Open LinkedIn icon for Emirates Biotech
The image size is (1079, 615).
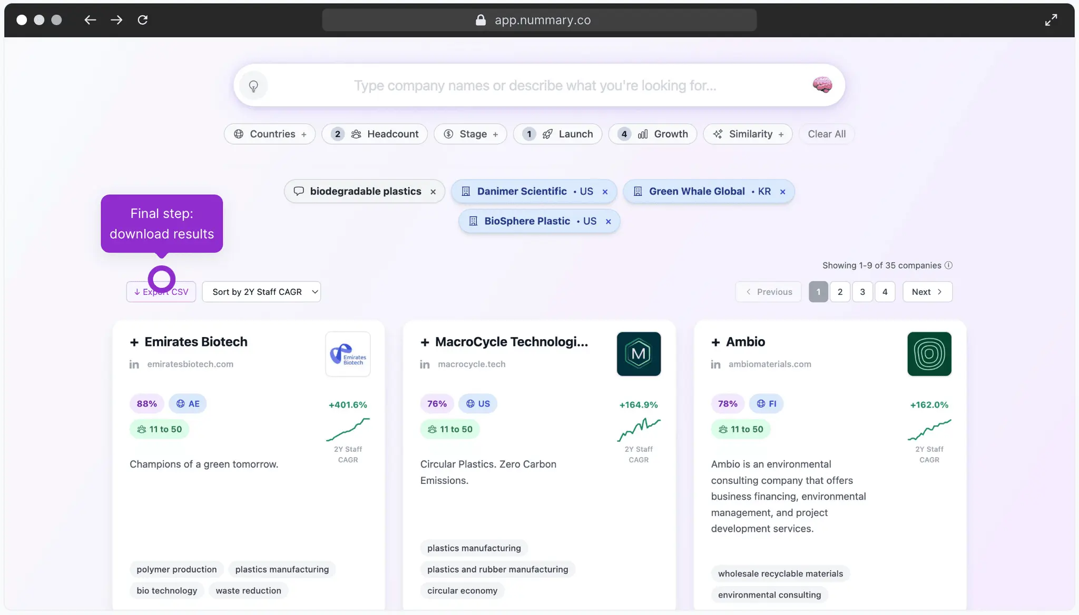(134, 364)
